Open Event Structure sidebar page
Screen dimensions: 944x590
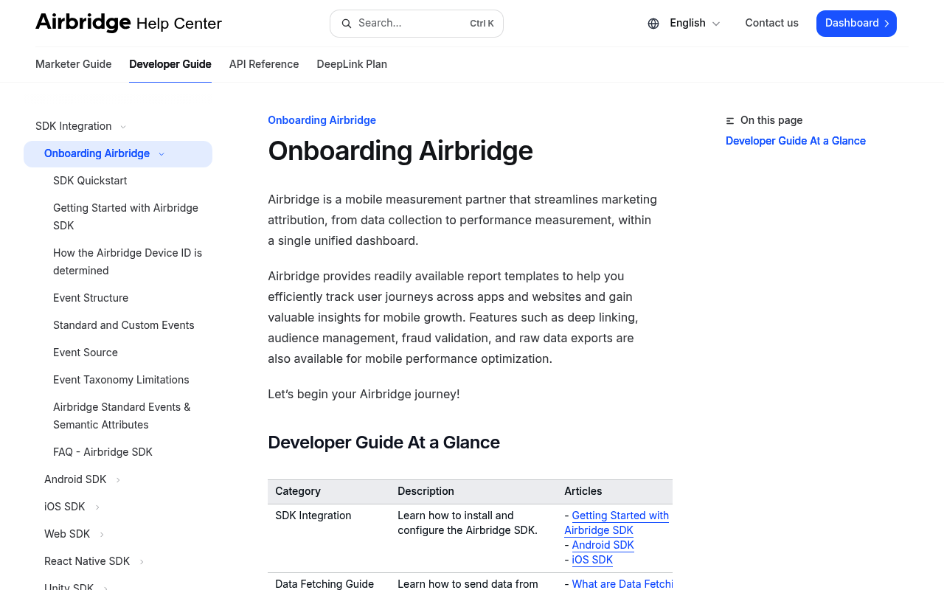point(91,298)
